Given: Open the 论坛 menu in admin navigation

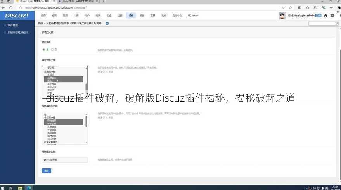Looking at the screenshot, I should [98, 16].
